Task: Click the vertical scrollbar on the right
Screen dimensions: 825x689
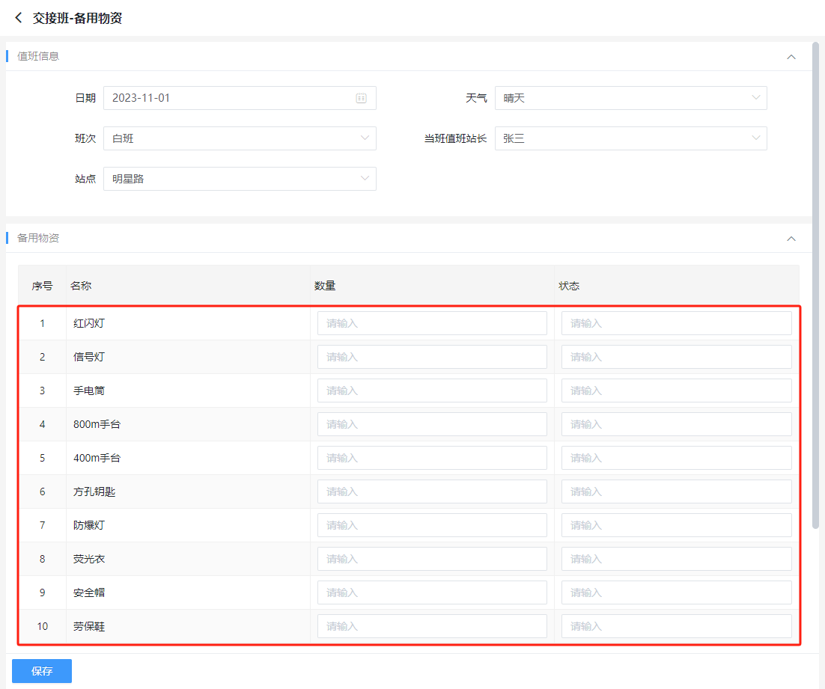Action: (x=815, y=284)
